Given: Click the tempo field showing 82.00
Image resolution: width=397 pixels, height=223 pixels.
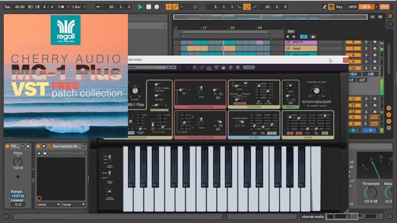Looking at the screenshot, I should (x=20, y=7).
